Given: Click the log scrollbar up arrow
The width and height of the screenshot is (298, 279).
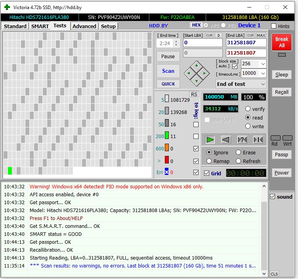Looking at the screenshot, I should coord(264,186).
